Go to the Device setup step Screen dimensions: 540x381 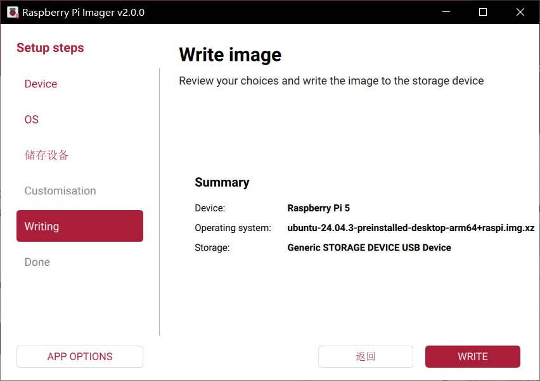point(41,84)
